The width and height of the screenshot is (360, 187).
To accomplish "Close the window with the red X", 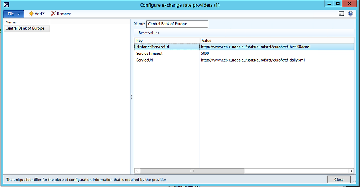I will tap(349, 4).
